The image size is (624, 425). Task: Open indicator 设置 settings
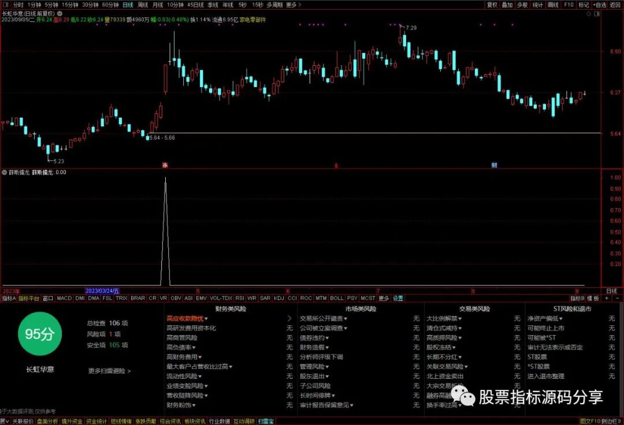[x=398, y=298]
